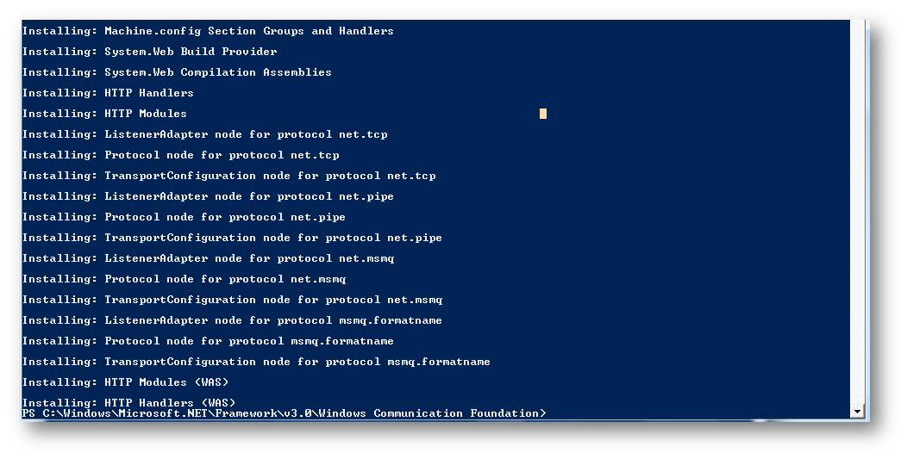The height and width of the screenshot is (459, 907).
Task: Click the 'ListenerAdapter node for protocol net.pipe' line
Action: [x=208, y=196]
